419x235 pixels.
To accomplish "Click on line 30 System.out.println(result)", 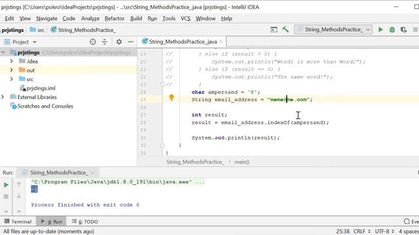I will [x=236, y=138].
